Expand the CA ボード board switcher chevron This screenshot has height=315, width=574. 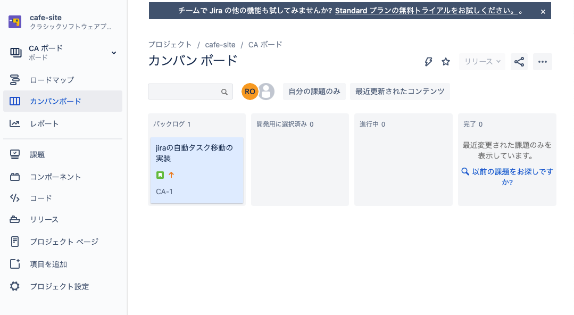[x=113, y=53]
